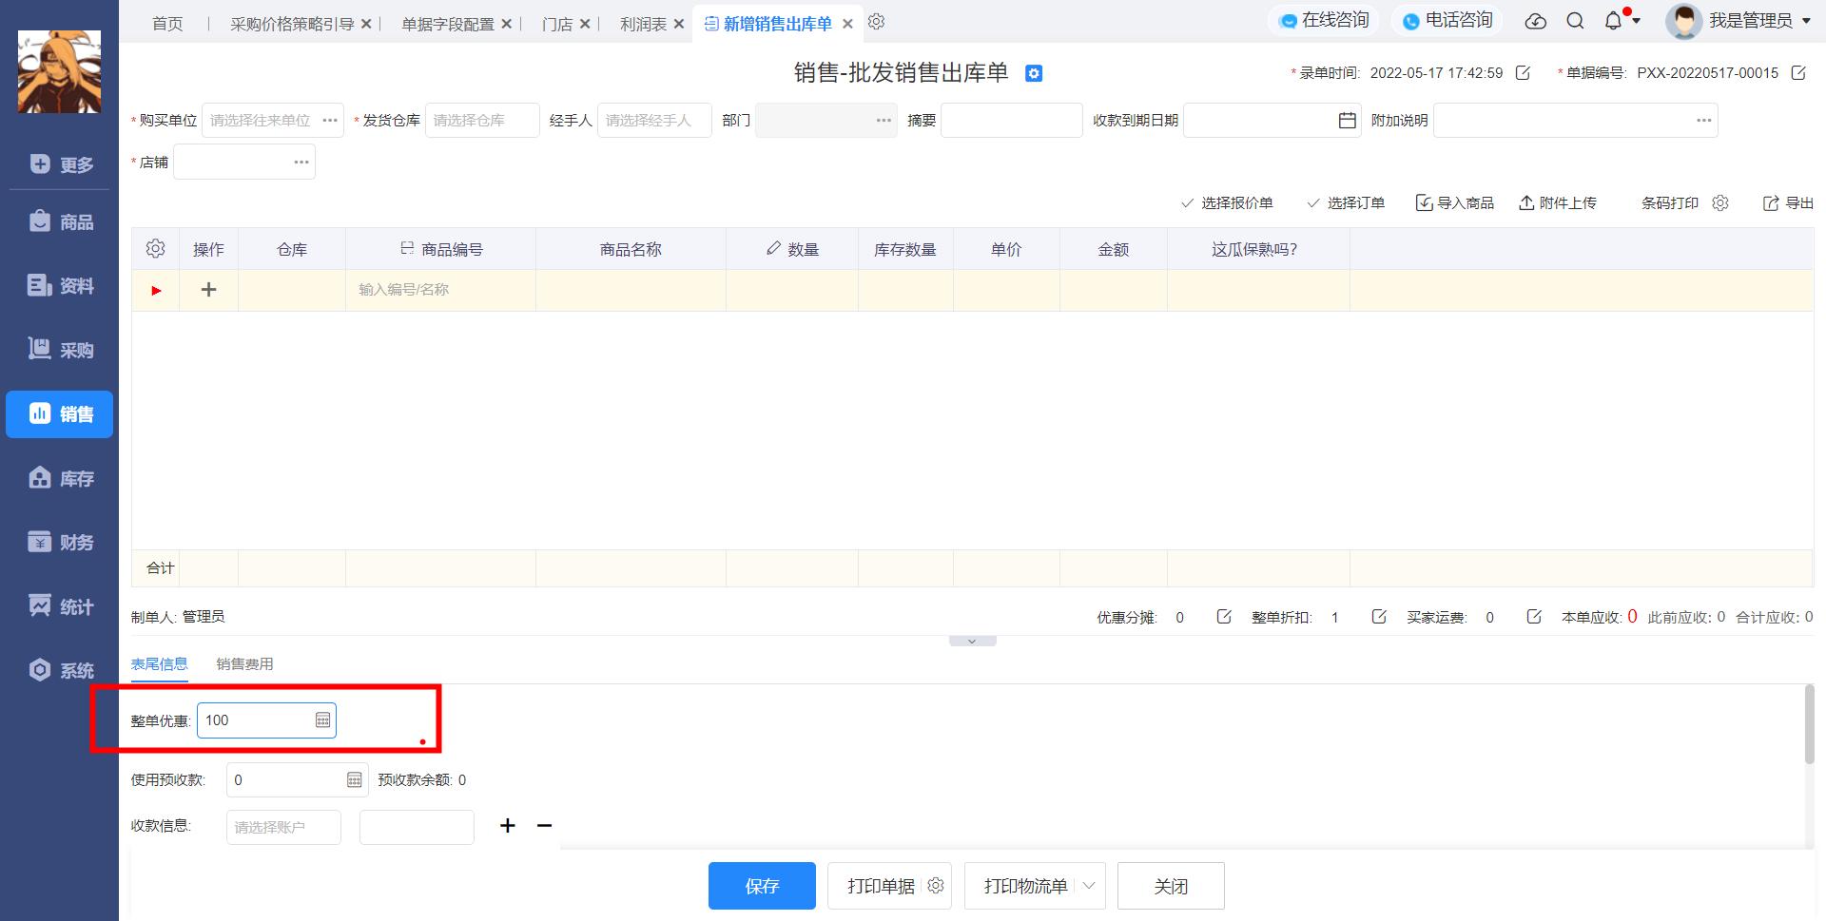Switch to the 利润表 tab
1826x921 pixels.
click(643, 24)
